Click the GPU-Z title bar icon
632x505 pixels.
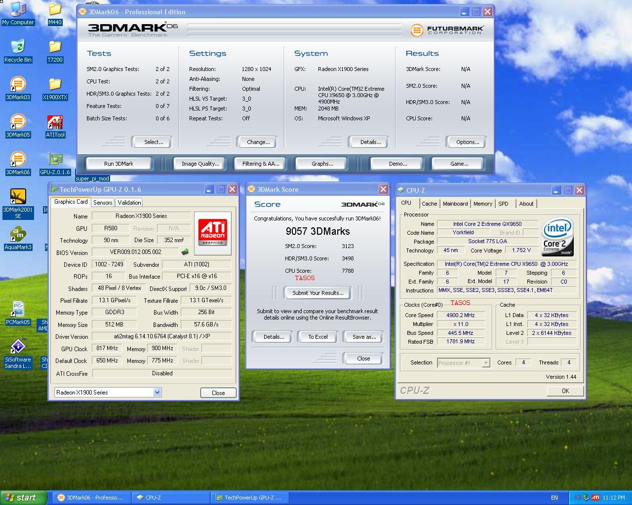(54, 189)
